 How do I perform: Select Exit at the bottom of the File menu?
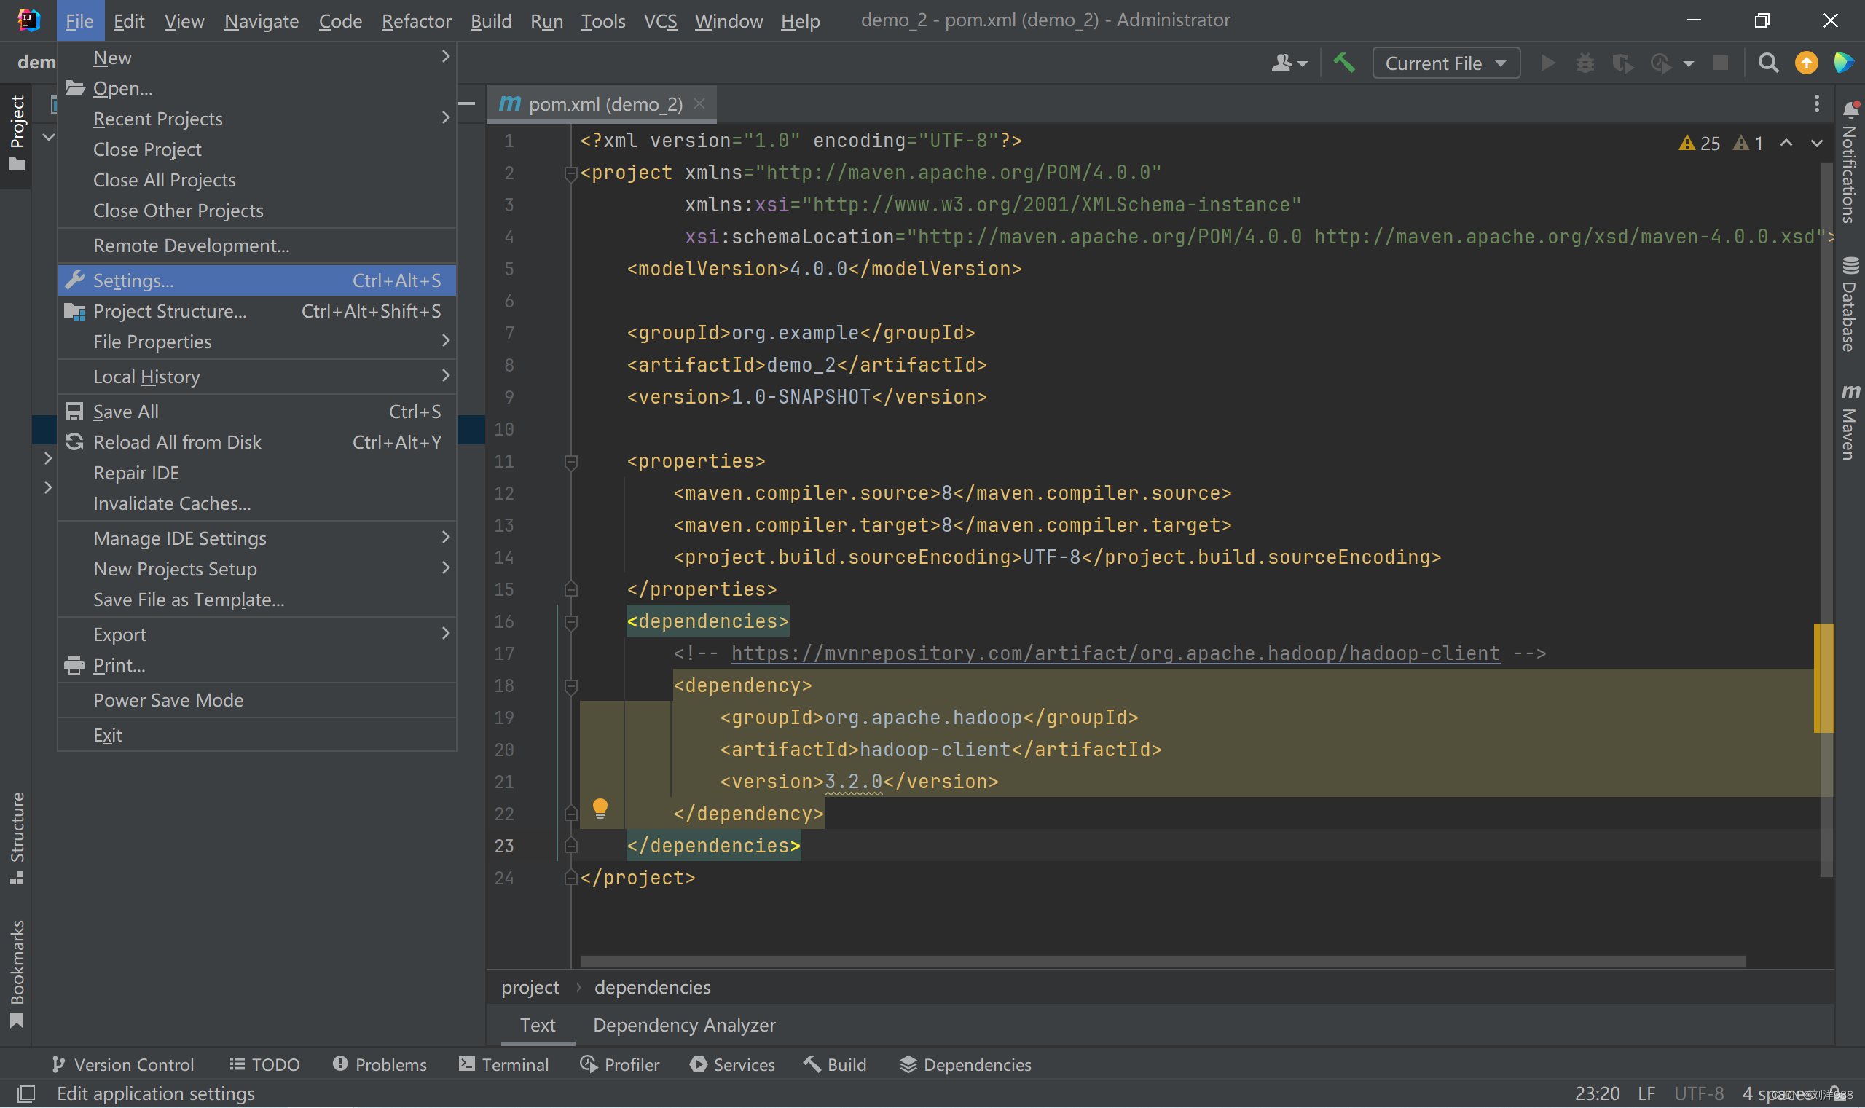[257, 736]
